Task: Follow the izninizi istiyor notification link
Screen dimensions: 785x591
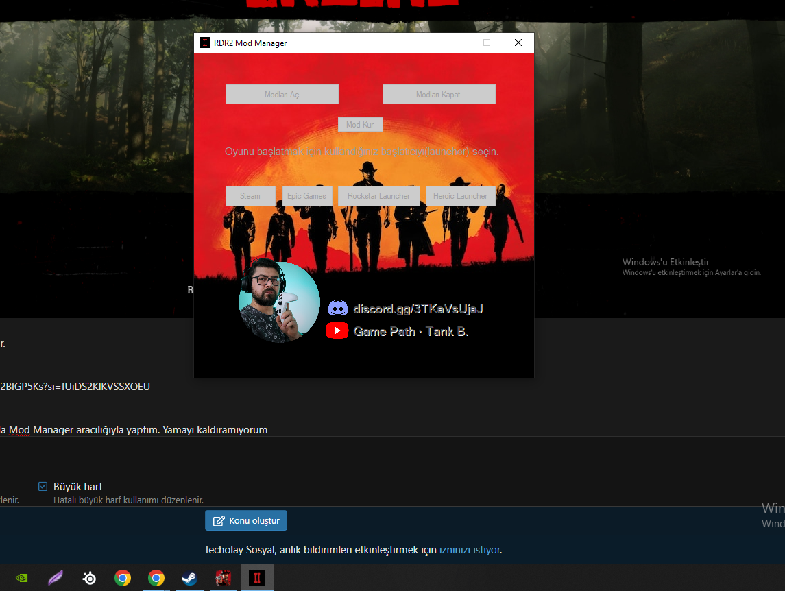Action: pos(470,550)
